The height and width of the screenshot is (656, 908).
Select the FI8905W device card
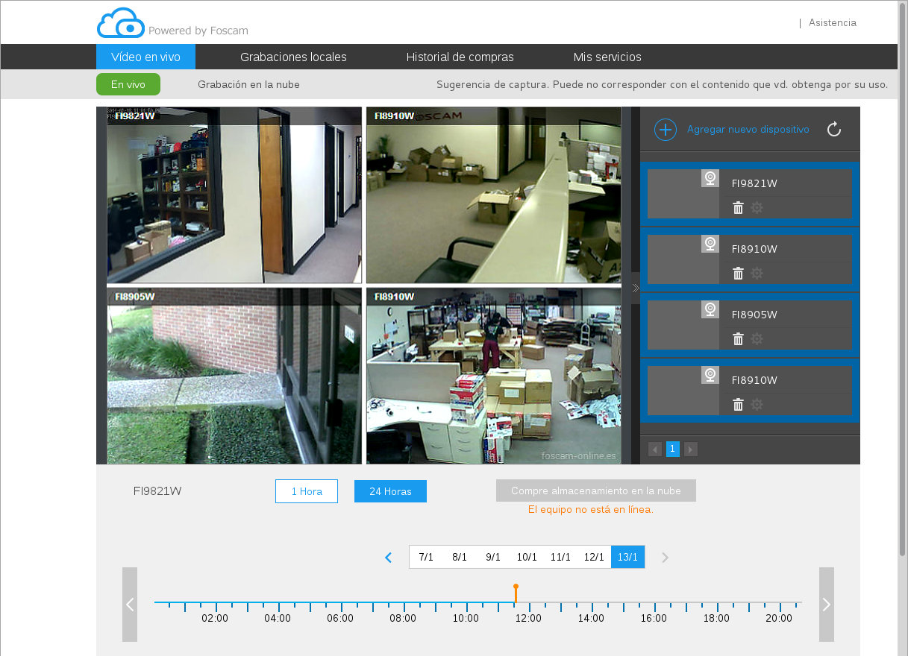749,325
